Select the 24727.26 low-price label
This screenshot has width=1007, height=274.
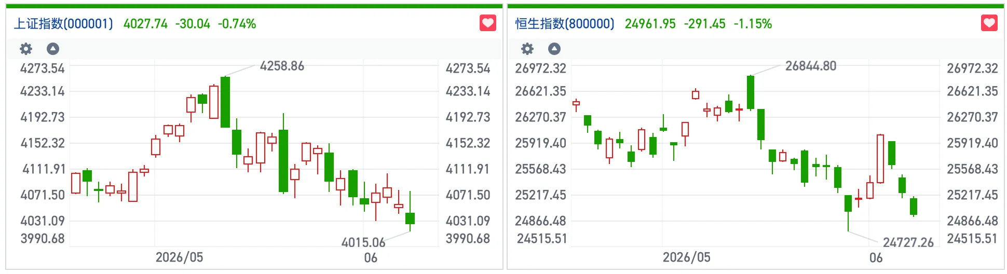tap(908, 242)
